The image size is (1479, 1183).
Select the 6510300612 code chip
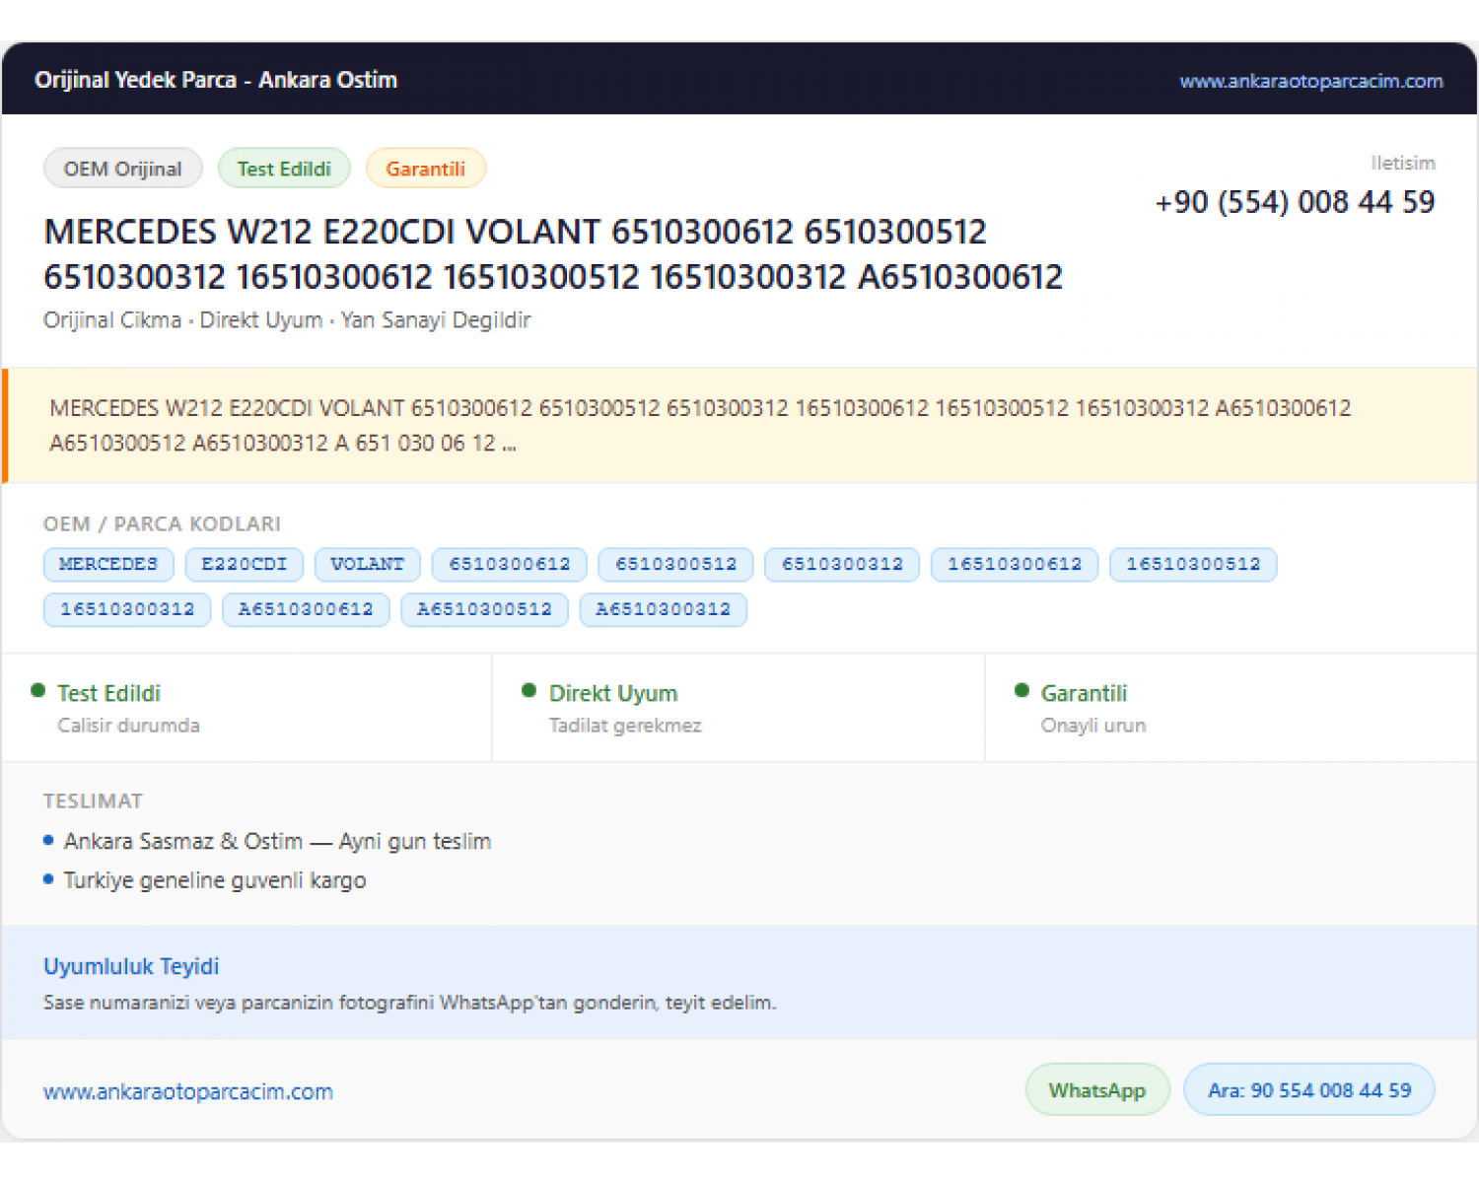point(510,565)
